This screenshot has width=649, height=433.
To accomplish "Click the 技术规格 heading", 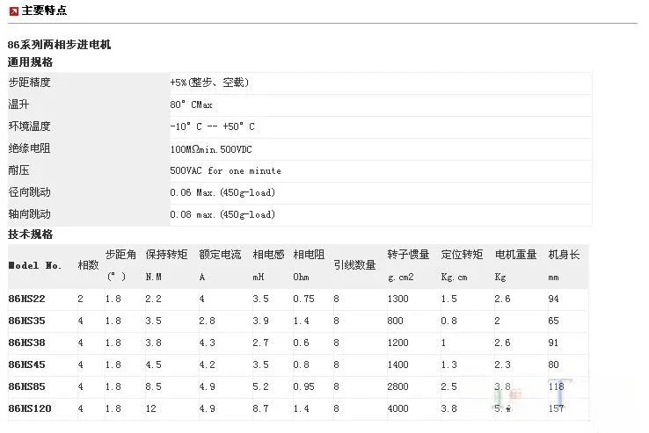I will (x=30, y=235).
